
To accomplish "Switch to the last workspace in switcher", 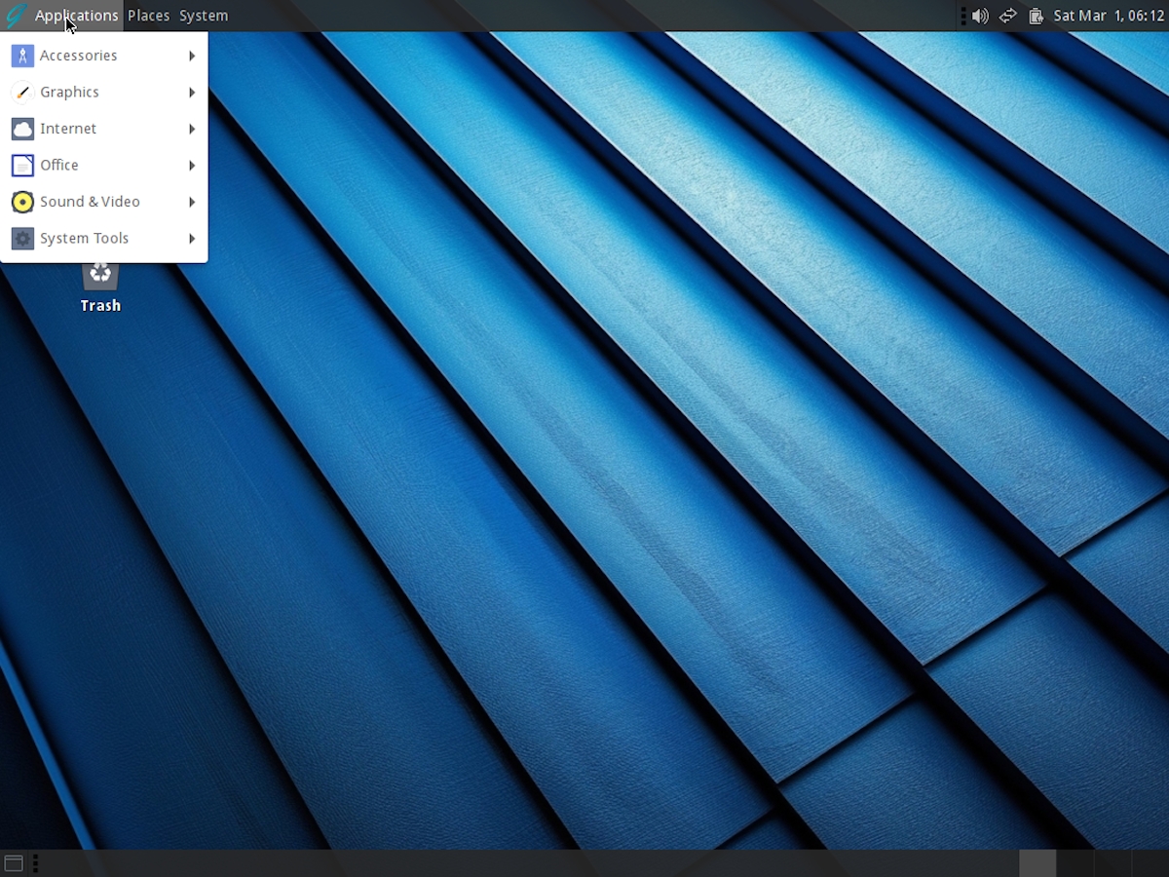I will [1150, 863].
